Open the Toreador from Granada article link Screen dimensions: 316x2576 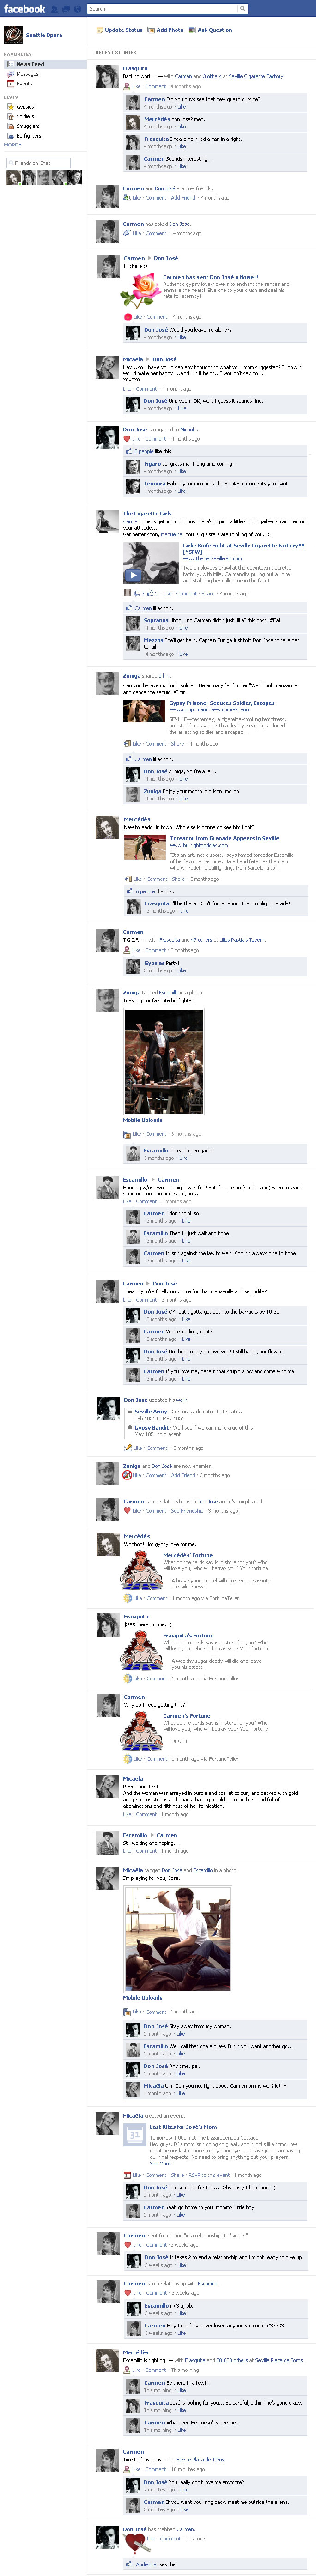pos(224,839)
